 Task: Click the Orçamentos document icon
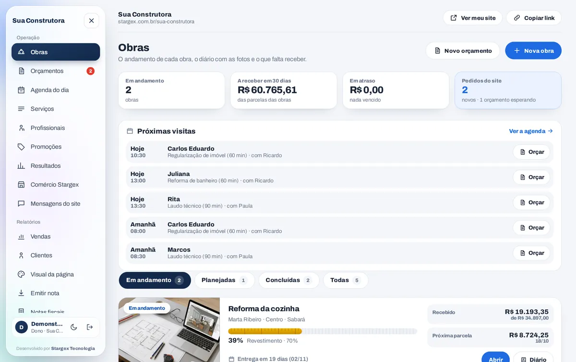click(21, 71)
